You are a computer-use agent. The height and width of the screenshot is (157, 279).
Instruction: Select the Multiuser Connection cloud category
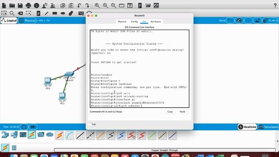(x=50, y=135)
